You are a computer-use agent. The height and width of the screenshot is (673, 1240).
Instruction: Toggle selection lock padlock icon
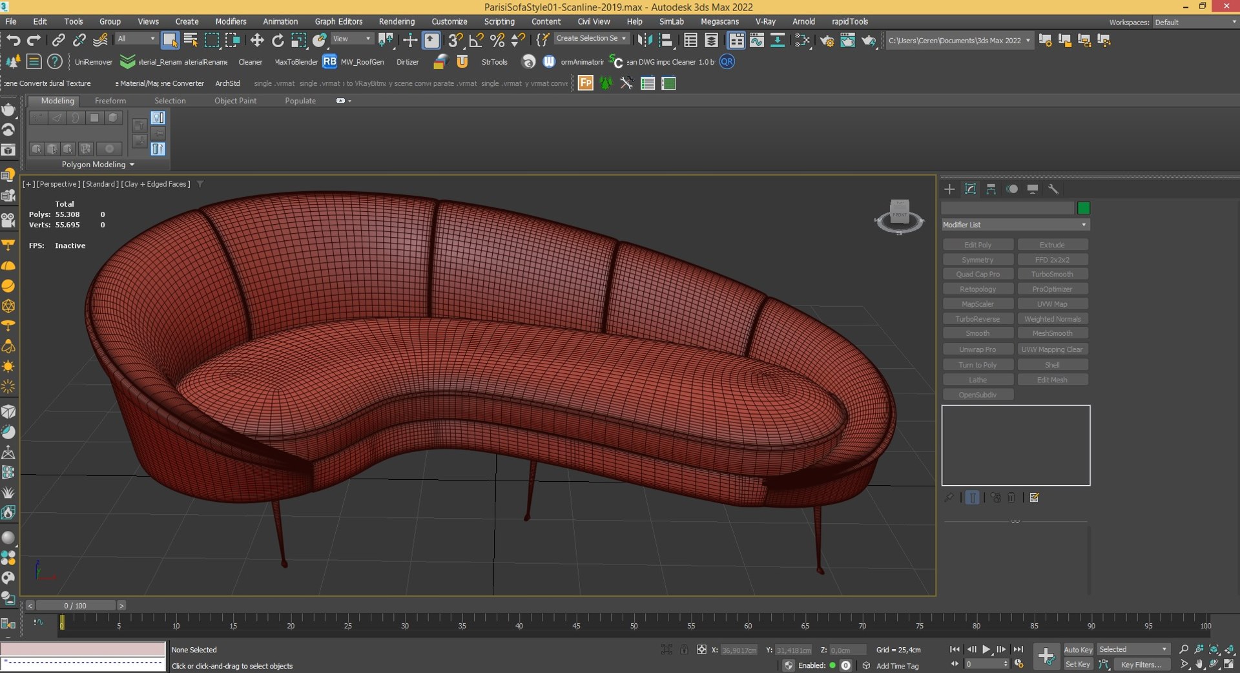(x=684, y=649)
